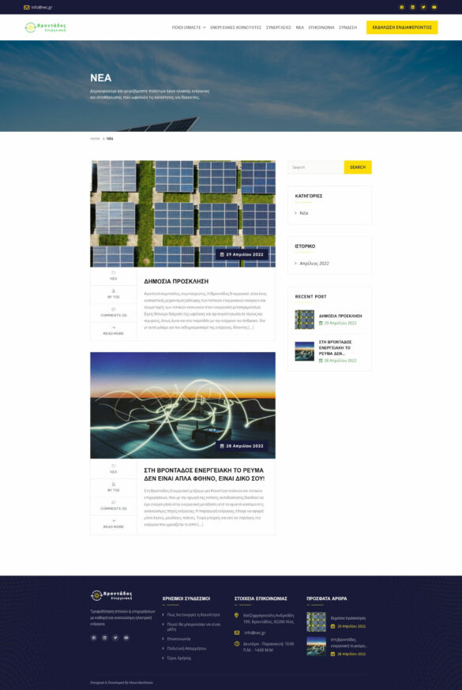This screenshot has width=462, height=690.
Task: Open the Instagram icon in top bar
Action: [x=412, y=7]
